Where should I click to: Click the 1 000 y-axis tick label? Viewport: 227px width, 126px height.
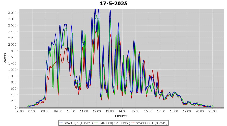click(12, 76)
